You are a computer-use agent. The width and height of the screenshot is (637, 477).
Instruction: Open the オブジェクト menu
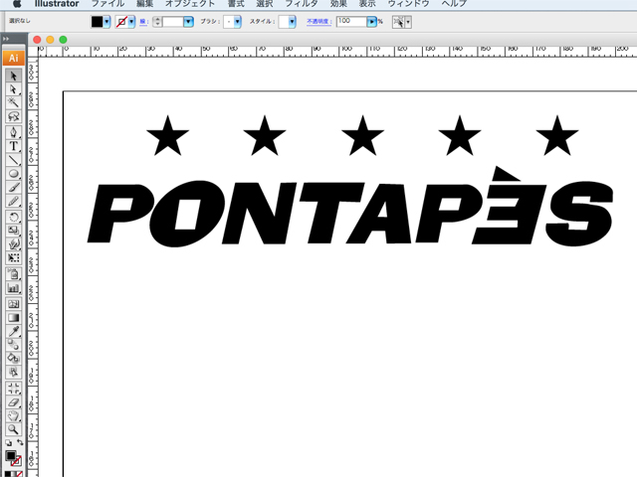point(190,4)
